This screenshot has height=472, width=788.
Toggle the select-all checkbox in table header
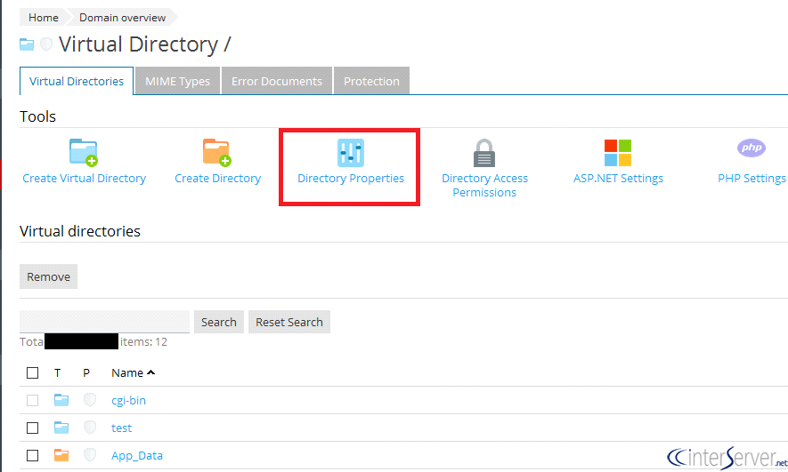[33, 372]
